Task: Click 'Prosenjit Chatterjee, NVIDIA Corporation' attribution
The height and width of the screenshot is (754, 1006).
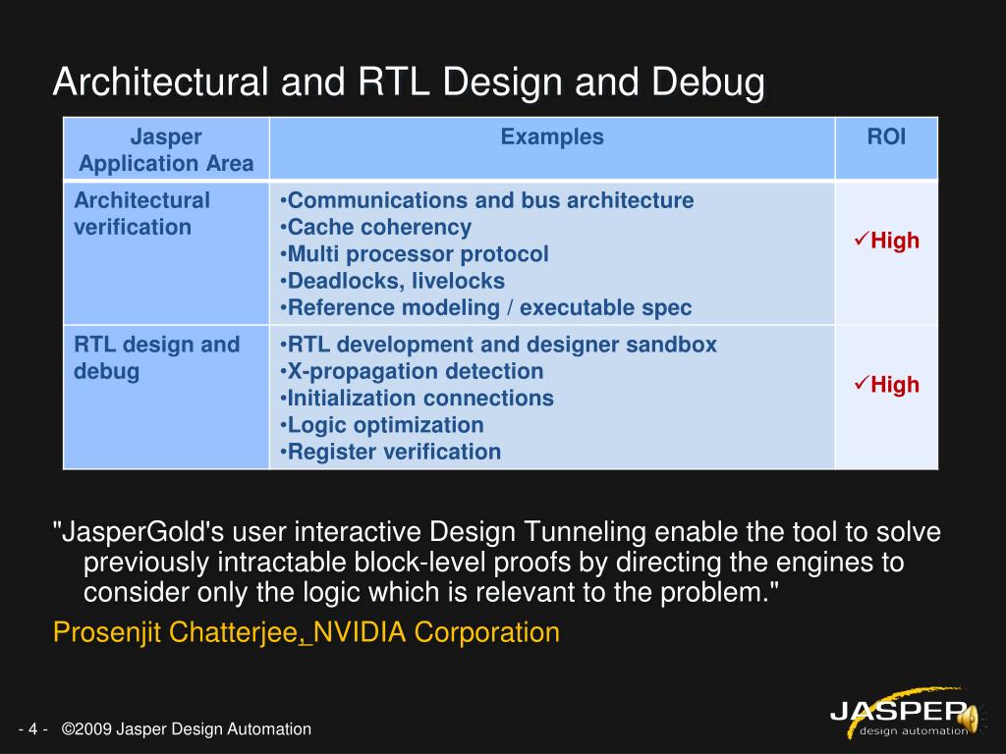Action: click(x=307, y=633)
